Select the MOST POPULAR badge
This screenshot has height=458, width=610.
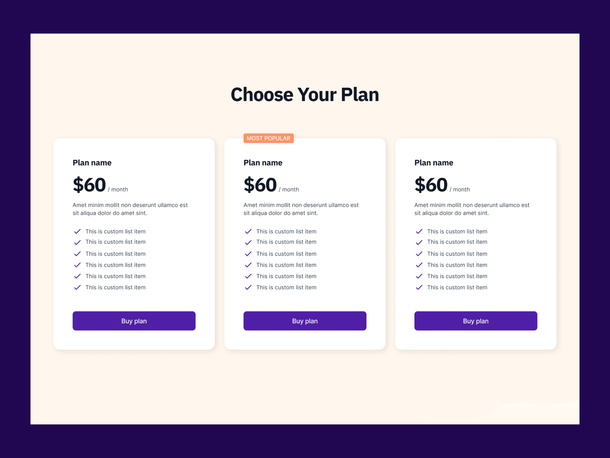point(268,138)
